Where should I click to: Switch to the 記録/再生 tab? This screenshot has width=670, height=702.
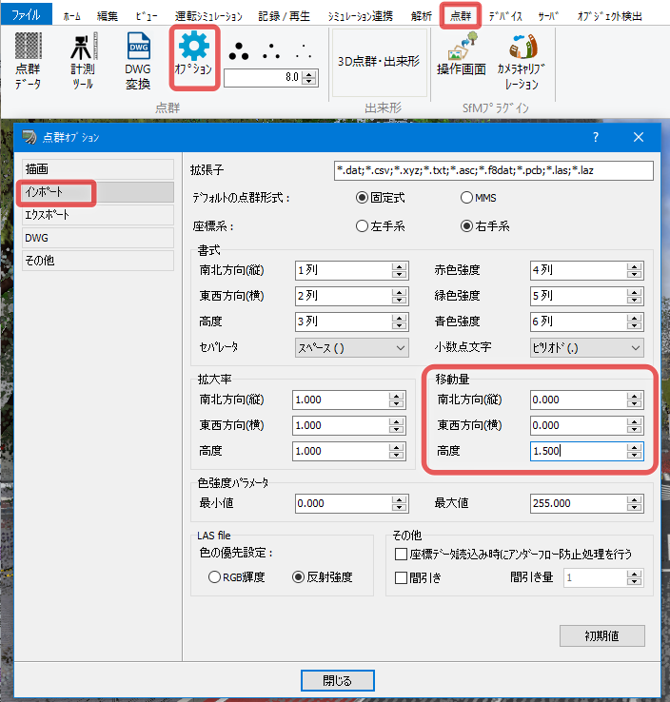pyautogui.click(x=284, y=16)
